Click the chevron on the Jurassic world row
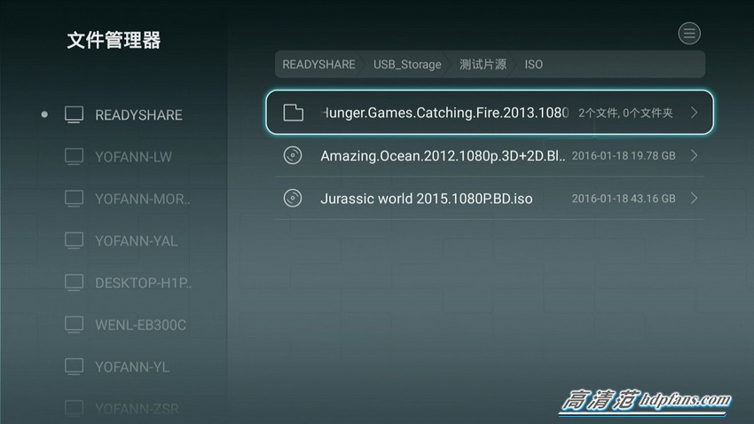754x424 pixels. click(694, 198)
